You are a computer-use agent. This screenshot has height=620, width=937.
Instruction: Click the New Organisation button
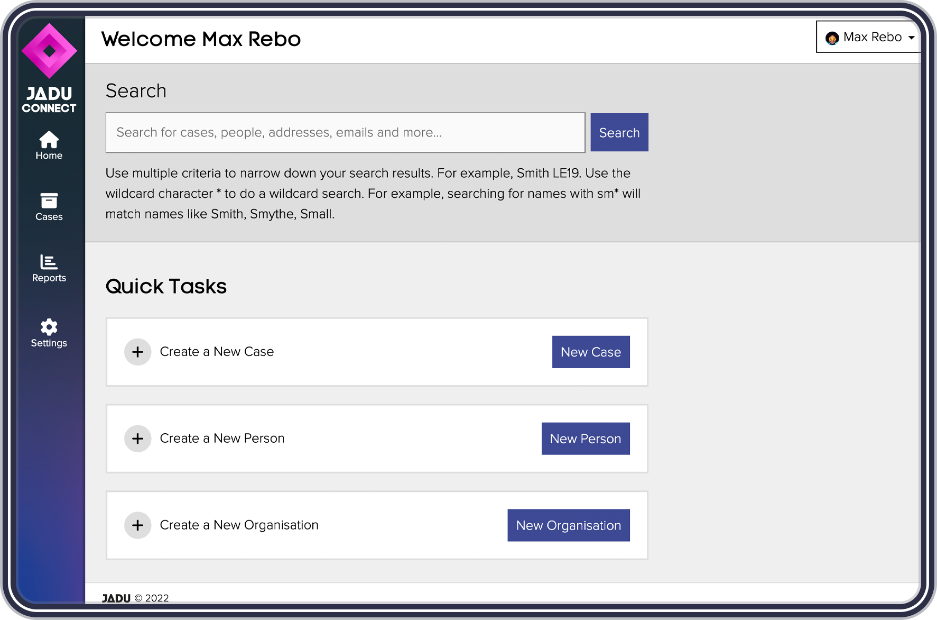pyautogui.click(x=569, y=525)
